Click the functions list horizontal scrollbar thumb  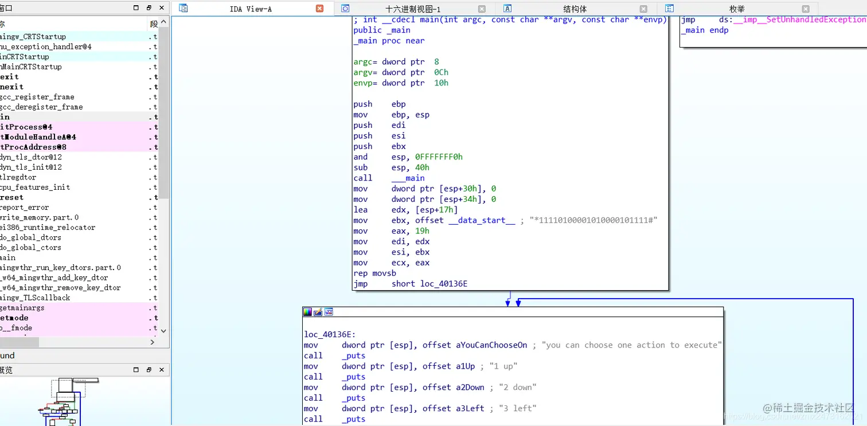(19, 342)
